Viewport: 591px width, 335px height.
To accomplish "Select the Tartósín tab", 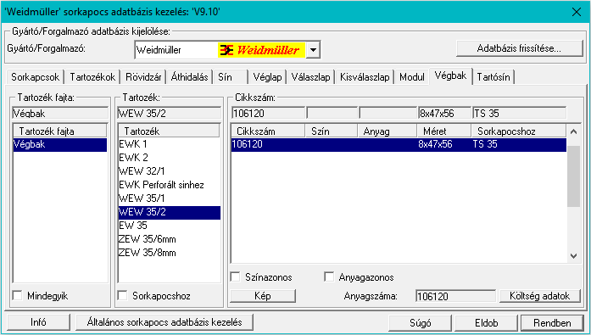I will tap(493, 77).
